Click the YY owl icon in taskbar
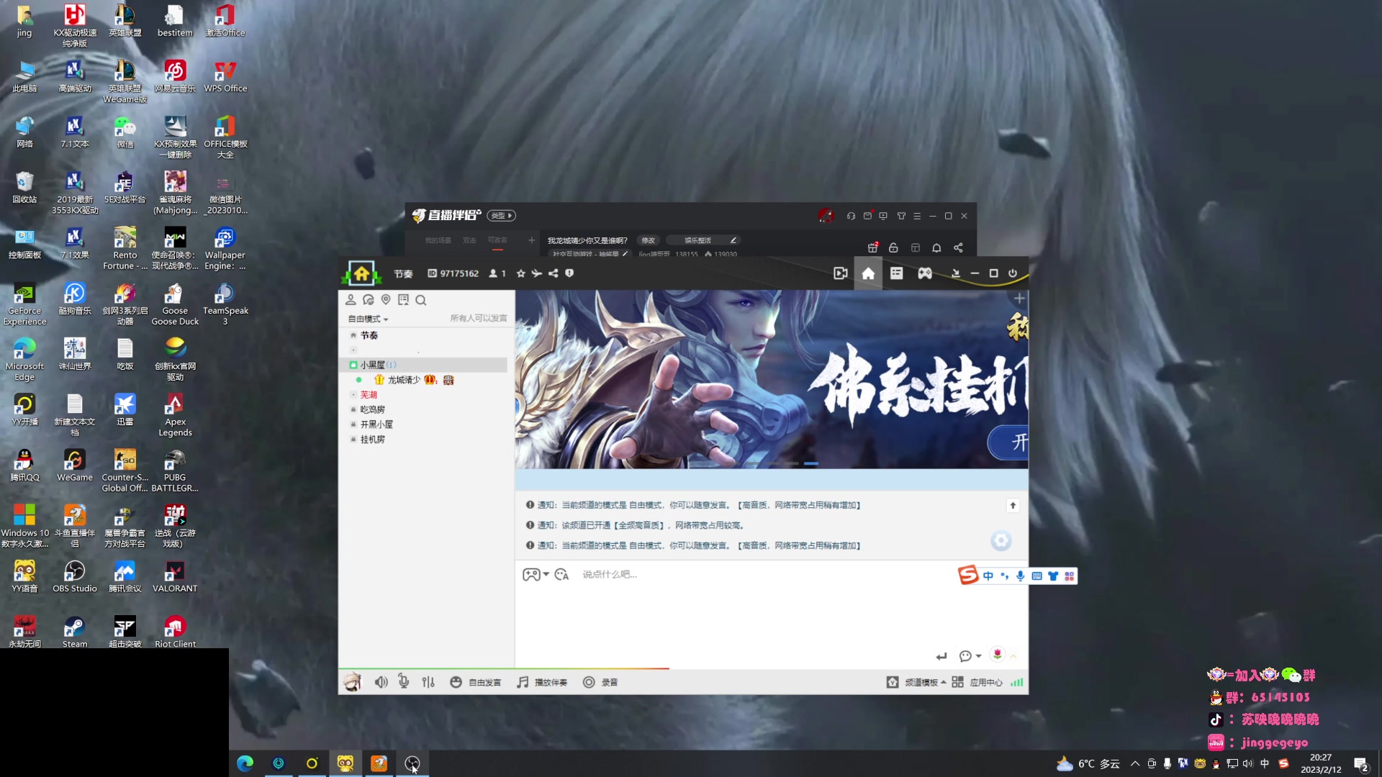 pos(345,763)
